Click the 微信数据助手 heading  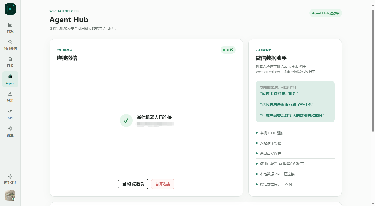[271, 58]
